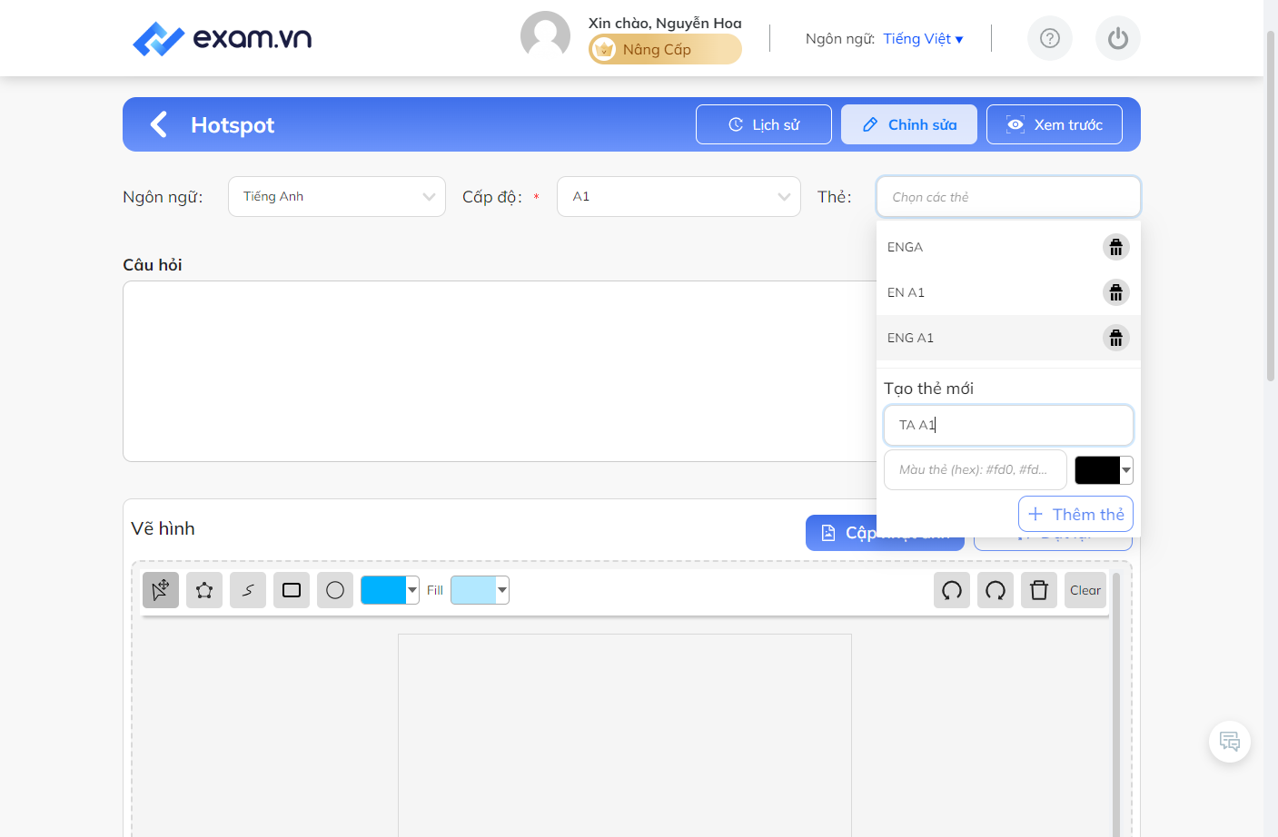Screen dimensions: 1278x837
Task: Click the power logout icon
Action: click(x=1118, y=38)
